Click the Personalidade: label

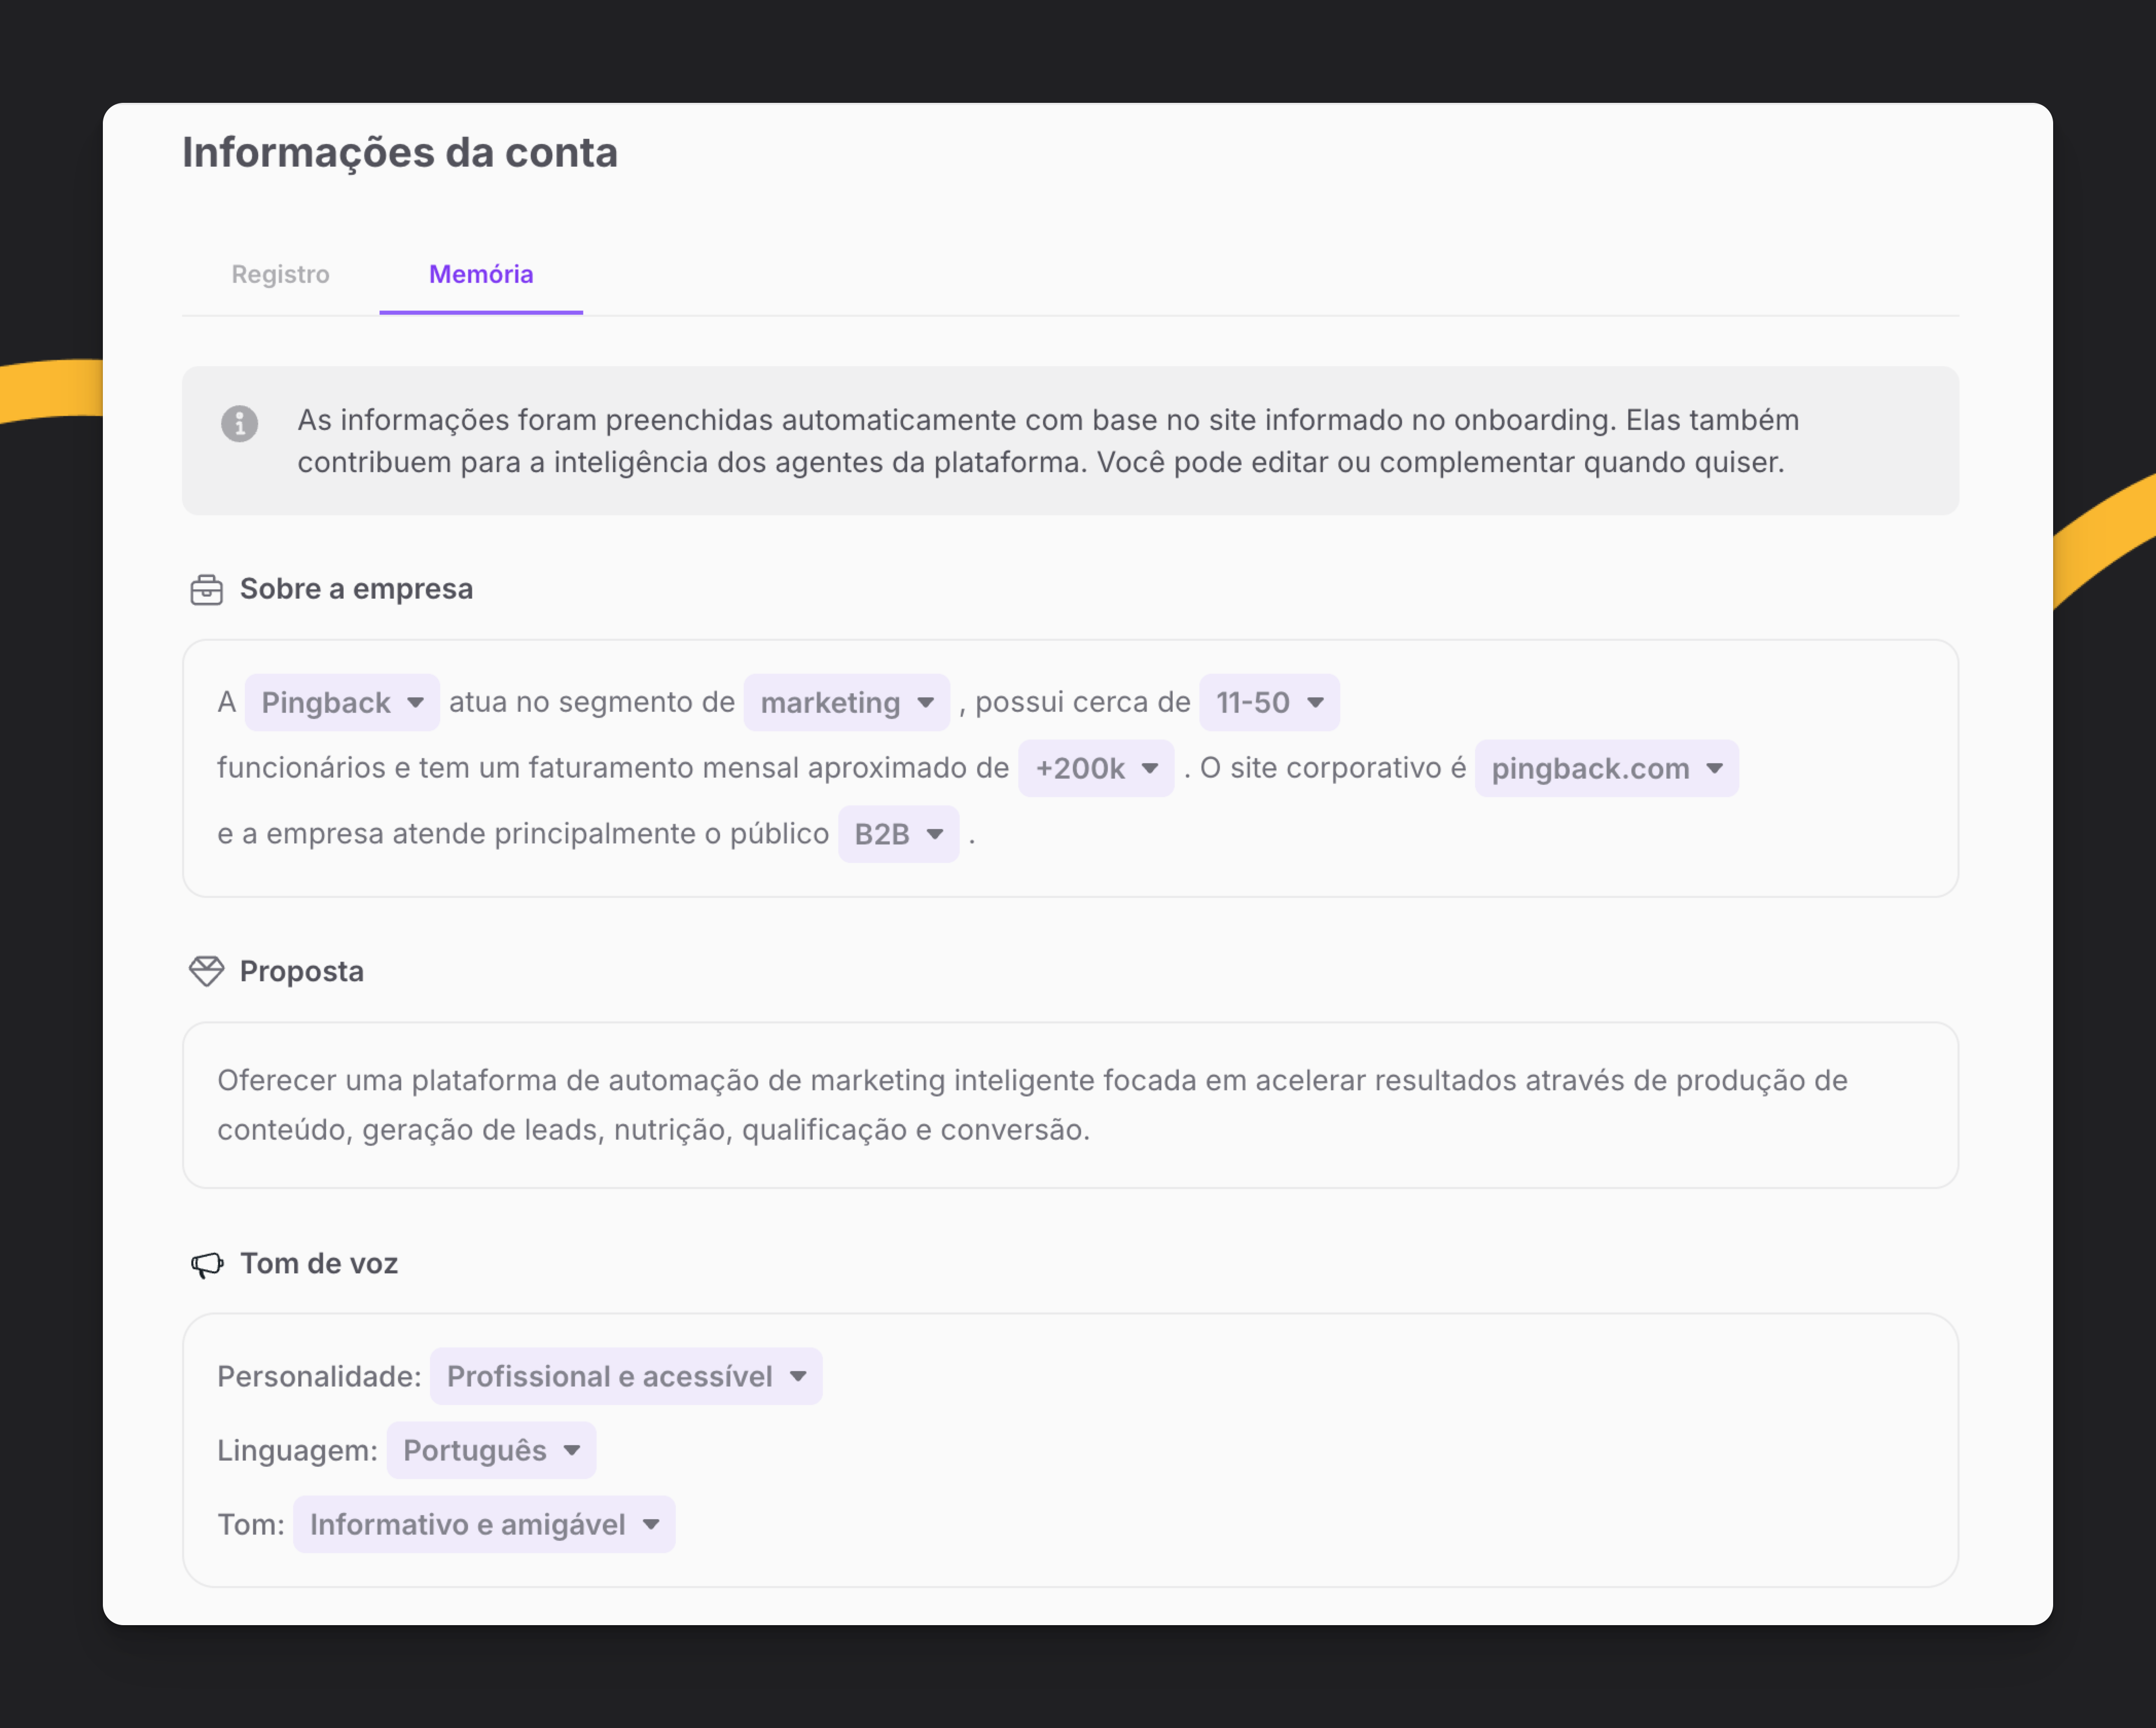tap(319, 1376)
